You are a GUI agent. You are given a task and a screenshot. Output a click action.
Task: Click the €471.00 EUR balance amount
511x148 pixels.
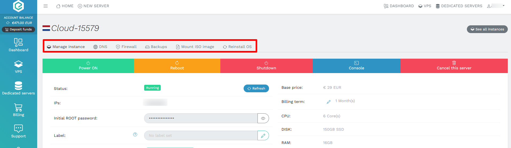(22, 23)
